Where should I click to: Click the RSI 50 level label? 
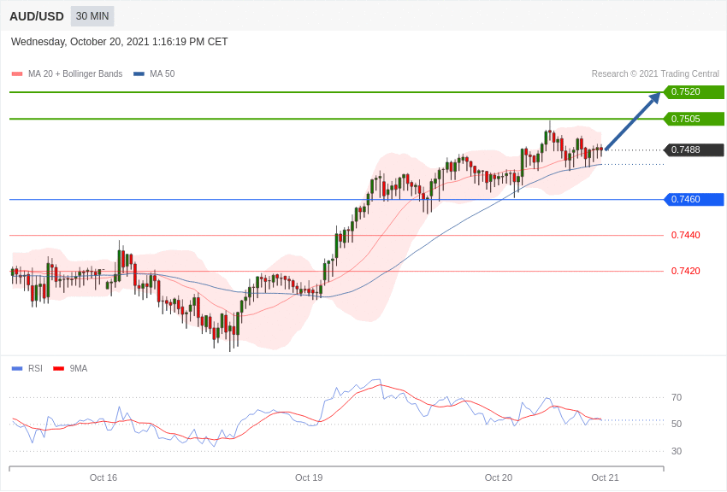677,424
